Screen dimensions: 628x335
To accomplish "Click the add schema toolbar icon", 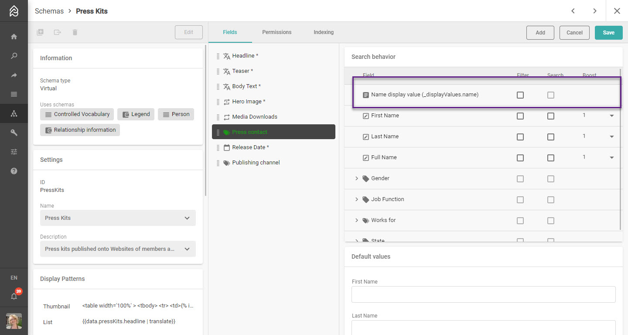I will coord(40,32).
